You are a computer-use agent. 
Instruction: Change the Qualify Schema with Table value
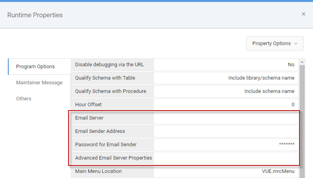226,78
